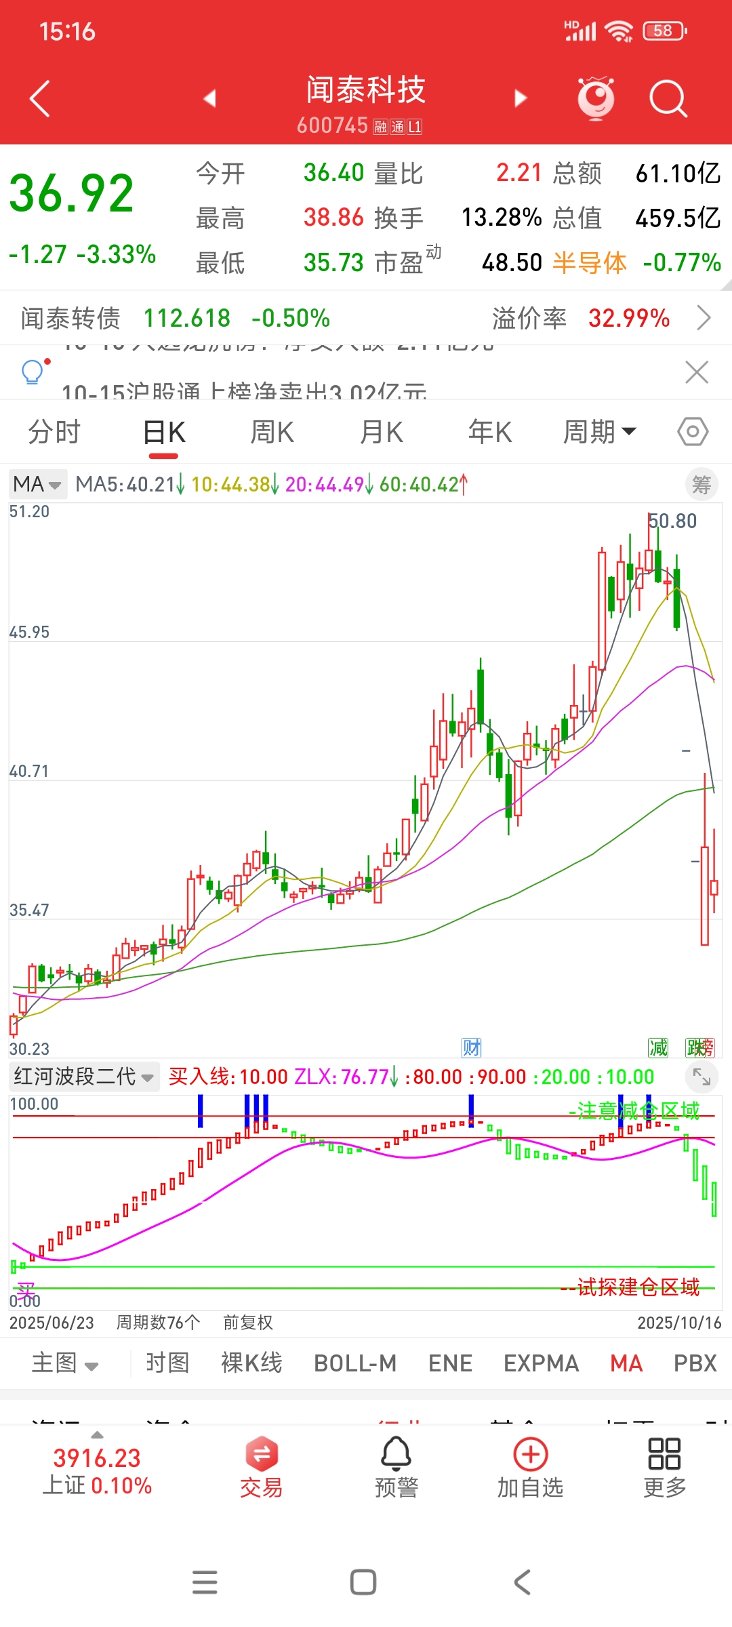This screenshot has width=732, height=1627.
Task: Open the search magnifier icon
Action: click(668, 99)
